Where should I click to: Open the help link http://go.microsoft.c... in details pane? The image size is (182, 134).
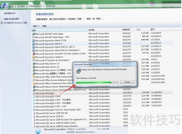click(86, 132)
